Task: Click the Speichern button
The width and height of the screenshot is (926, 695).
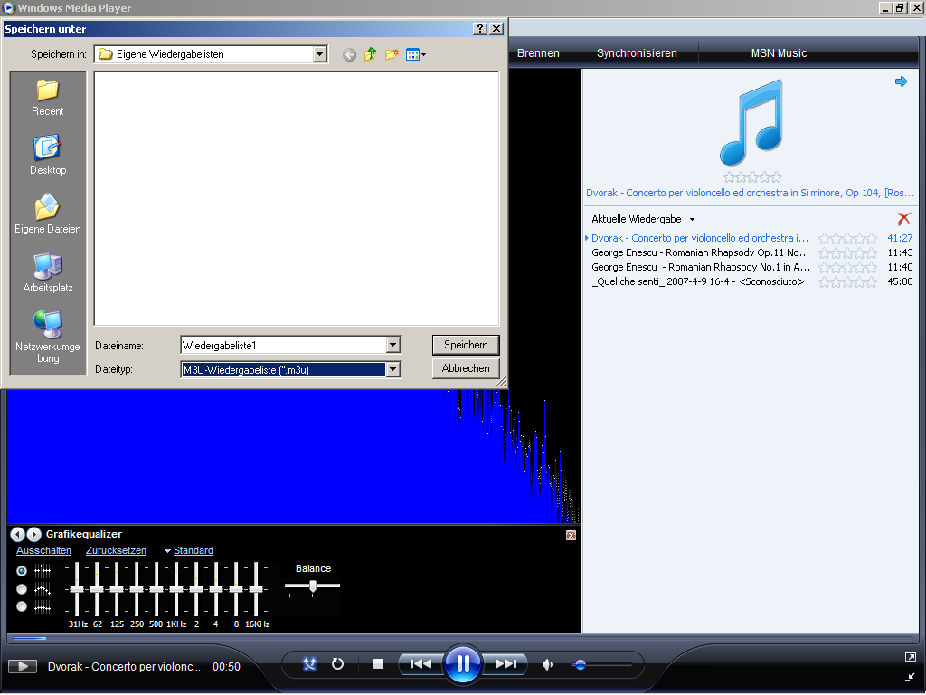Action: (466, 345)
